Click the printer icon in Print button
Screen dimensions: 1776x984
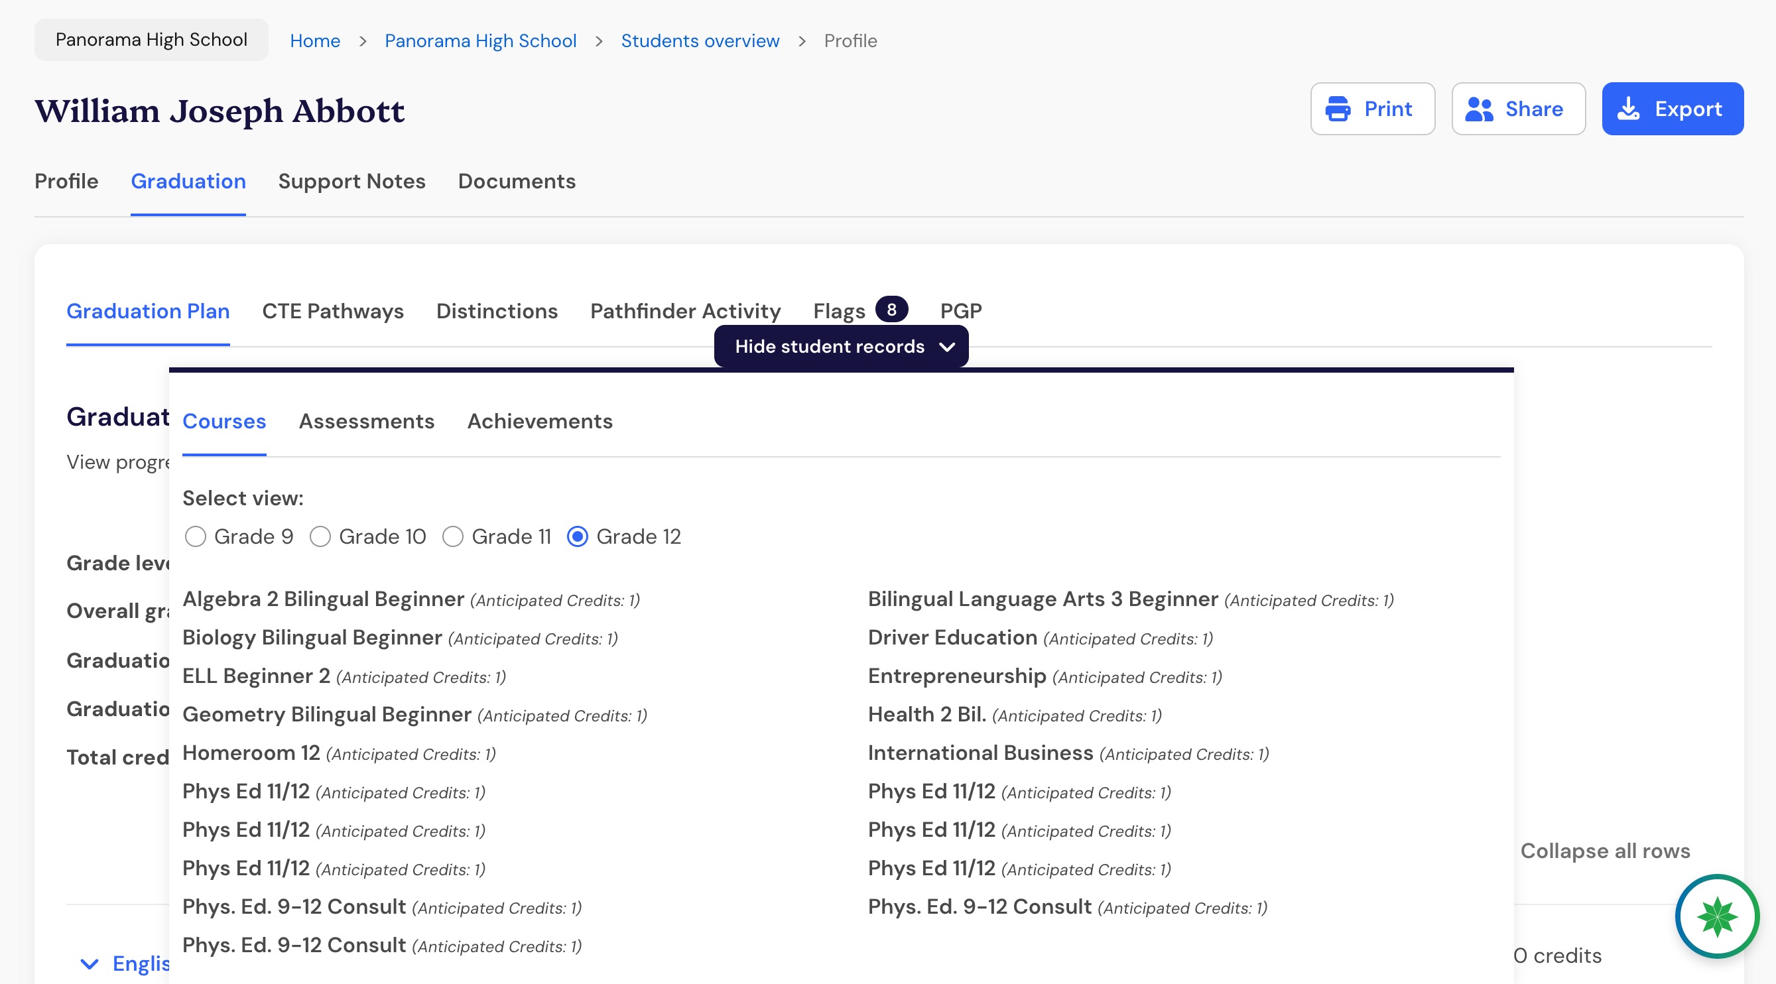tap(1338, 109)
